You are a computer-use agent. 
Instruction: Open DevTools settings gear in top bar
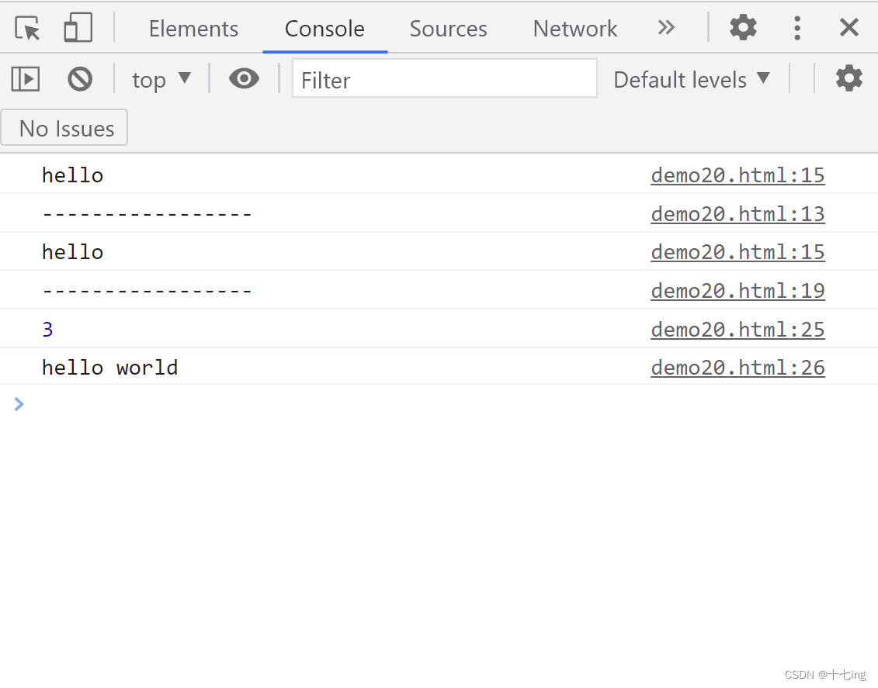point(743,27)
